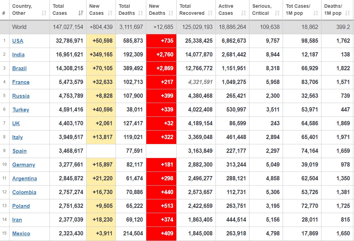Click Total Deaths sort arrows icon
Image resolution: width=354 pixels, height=241 pixels.
click(140, 13)
